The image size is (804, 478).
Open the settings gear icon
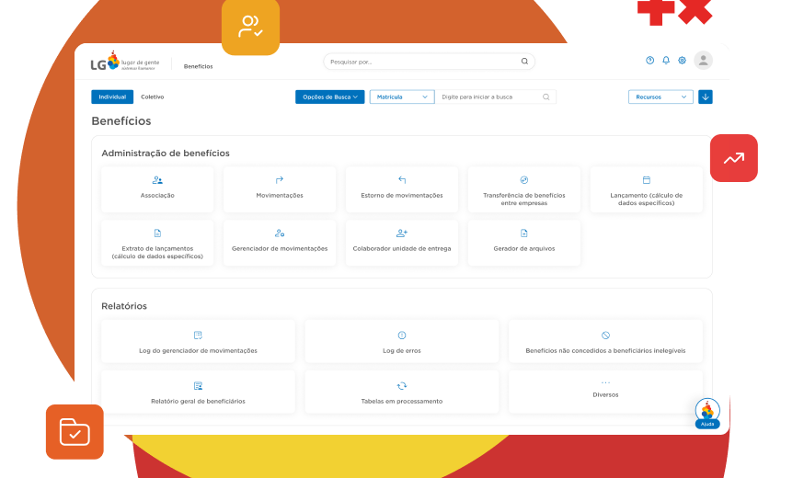tap(682, 61)
